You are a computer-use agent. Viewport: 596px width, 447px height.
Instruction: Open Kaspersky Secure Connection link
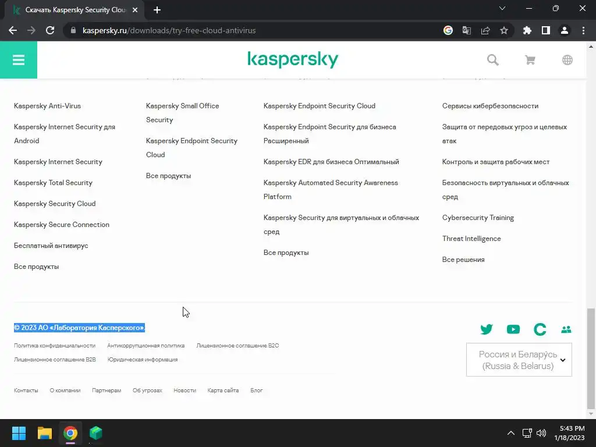62,224
